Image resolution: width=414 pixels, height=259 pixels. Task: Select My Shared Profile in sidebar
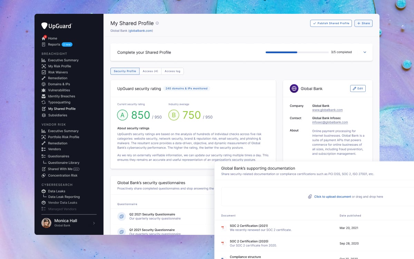58,109
